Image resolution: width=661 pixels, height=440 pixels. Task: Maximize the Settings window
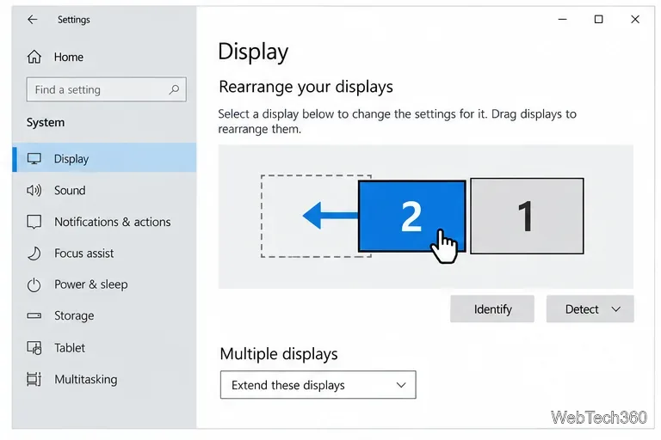(599, 20)
